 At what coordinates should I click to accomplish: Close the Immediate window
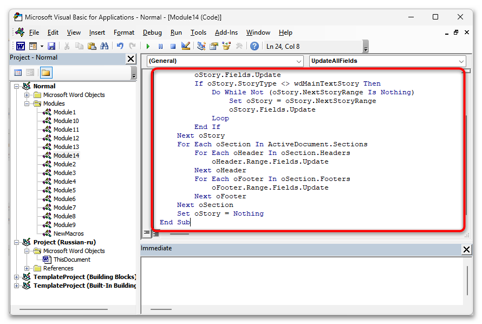pos(466,249)
